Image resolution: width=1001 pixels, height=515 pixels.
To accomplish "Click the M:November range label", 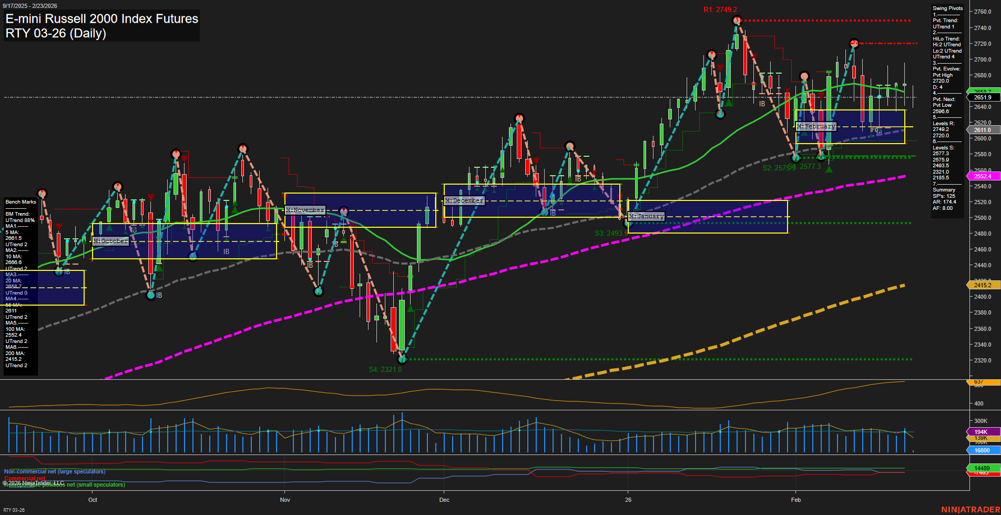I will click(304, 209).
